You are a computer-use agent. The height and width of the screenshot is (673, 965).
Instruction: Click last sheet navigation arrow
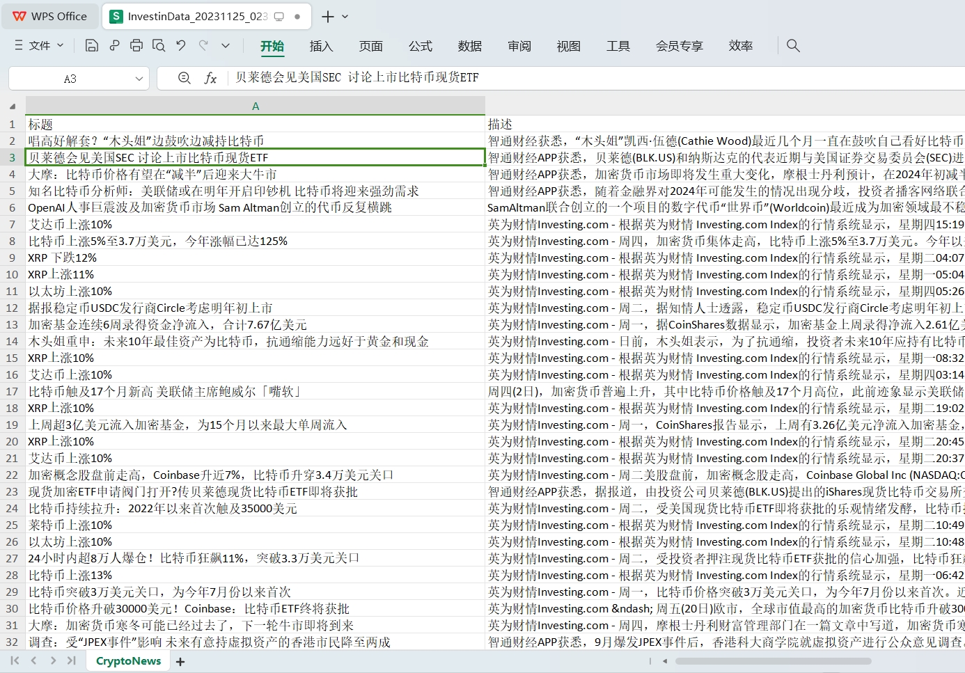(x=71, y=660)
